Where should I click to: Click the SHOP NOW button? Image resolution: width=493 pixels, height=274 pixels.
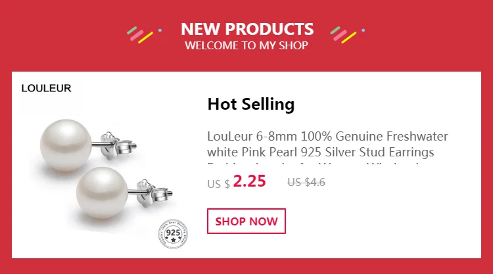pyautogui.click(x=246, y=221)
